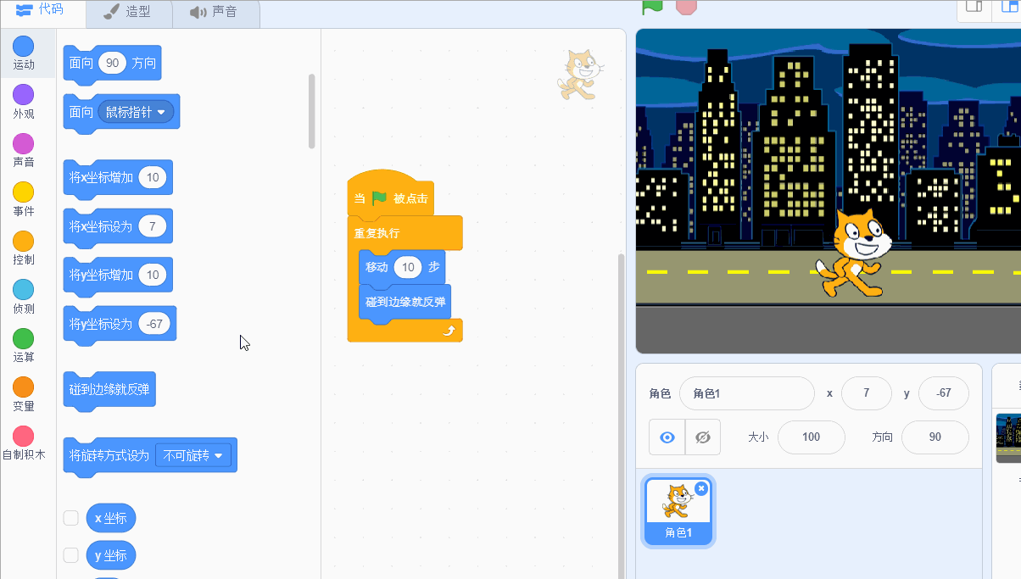The height and width of the screenshot is (579, 1021).
Task: Click the 面向 90 方向 block
Action: point(112,64)
